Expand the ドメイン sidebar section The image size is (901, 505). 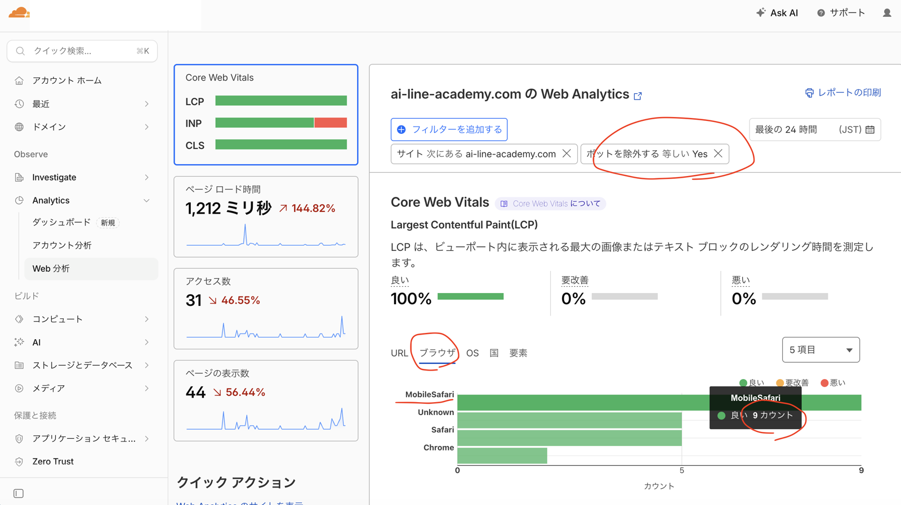click(x=146, y=127)
